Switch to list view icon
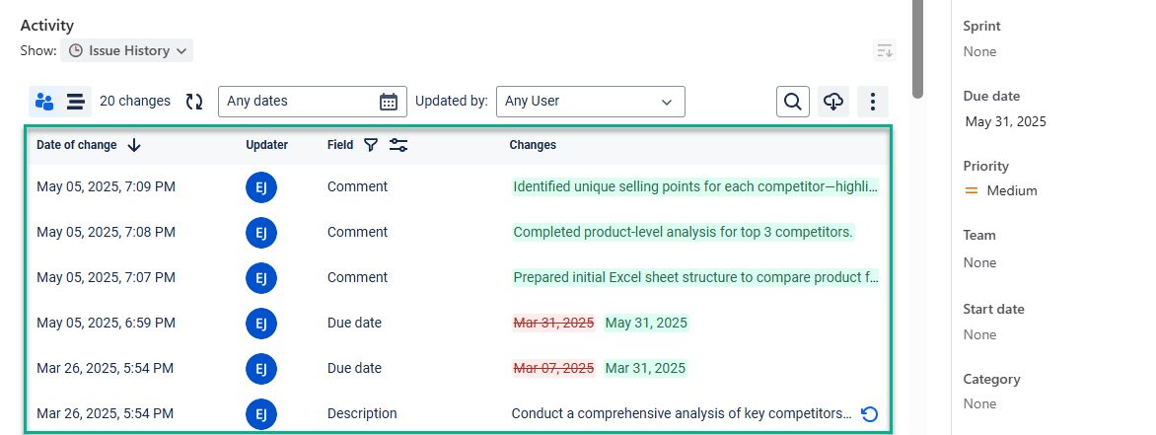 [x=75, y=101]
